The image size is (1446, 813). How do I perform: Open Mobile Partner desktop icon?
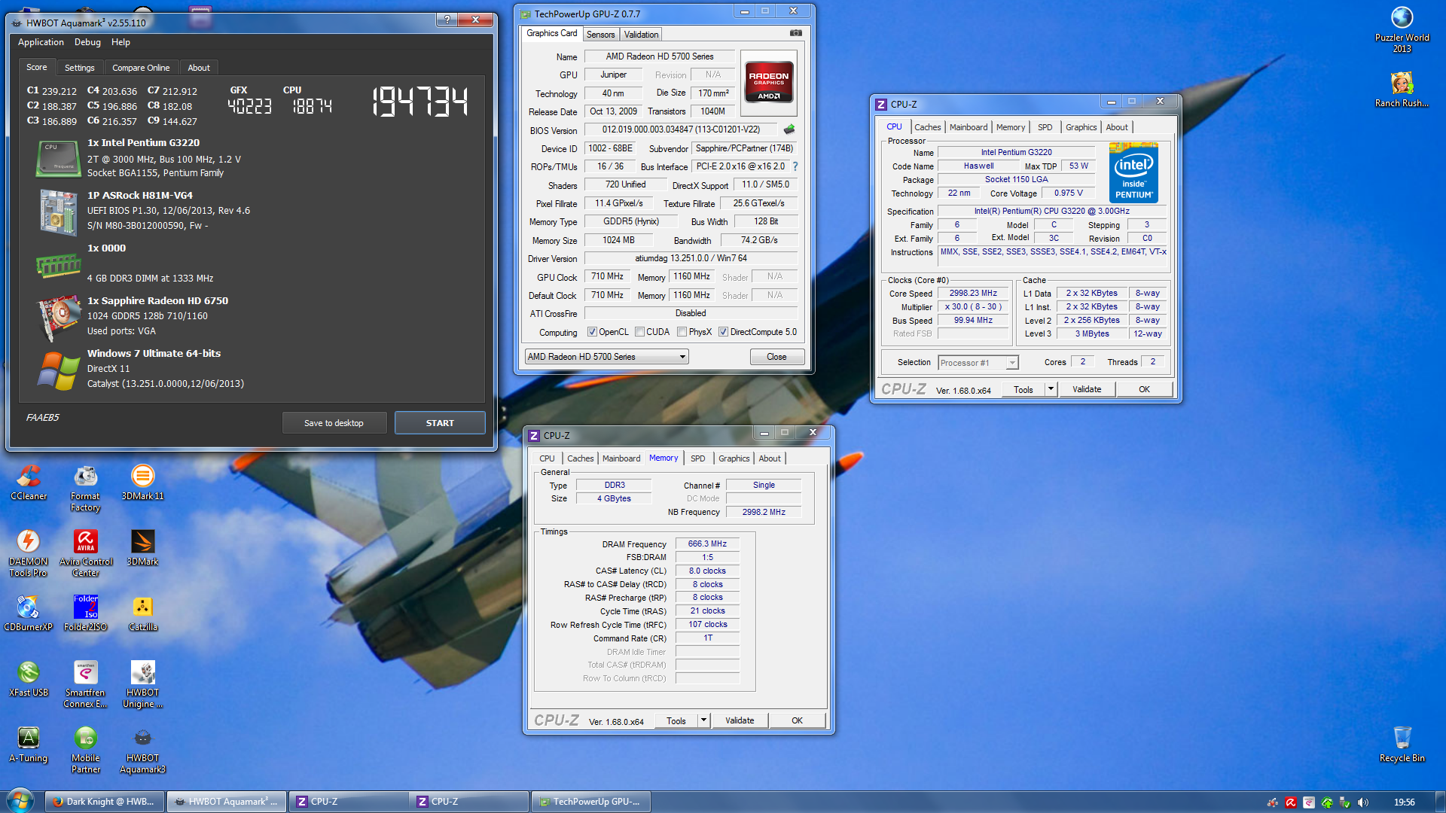click(x=86, y=749)
